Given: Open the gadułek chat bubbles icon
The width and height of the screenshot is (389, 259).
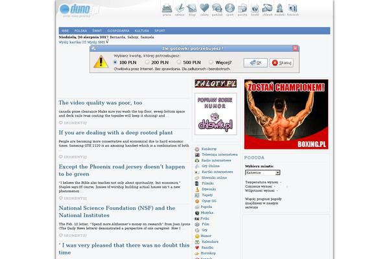Looking at the screenshot, I should click(217, 8).
